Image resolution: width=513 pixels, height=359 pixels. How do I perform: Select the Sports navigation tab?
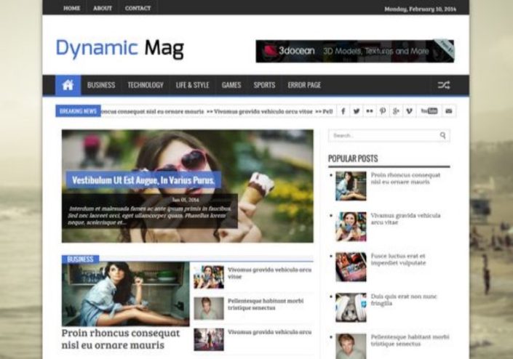click(264, 85)
